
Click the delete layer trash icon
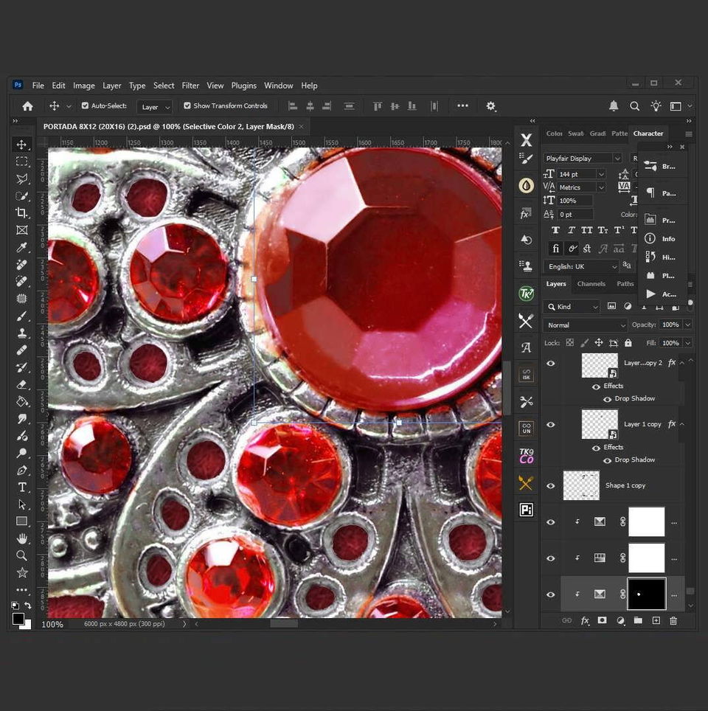click(673, 620)
